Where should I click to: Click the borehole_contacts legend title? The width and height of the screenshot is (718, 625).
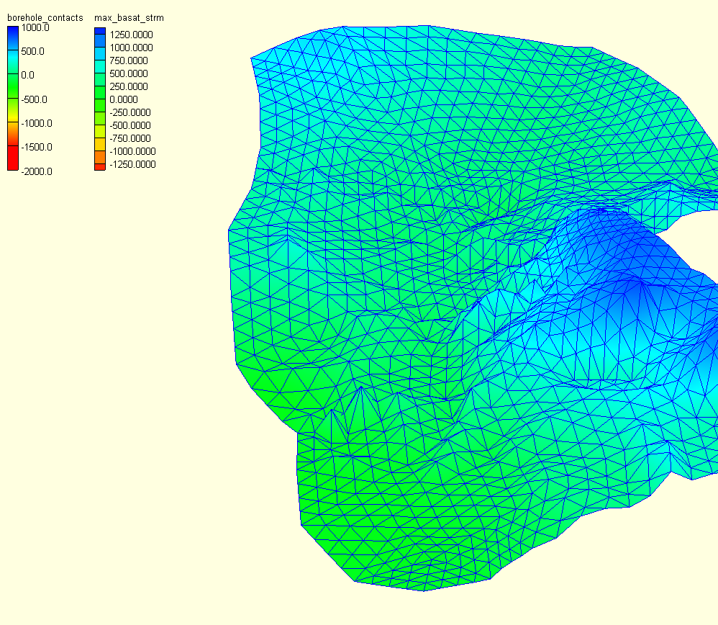coord(45,17)
